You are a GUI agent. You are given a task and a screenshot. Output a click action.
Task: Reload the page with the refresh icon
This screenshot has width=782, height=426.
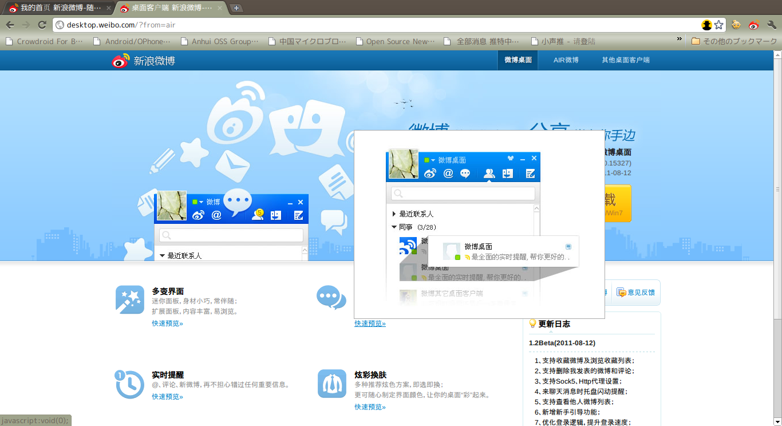42,25
